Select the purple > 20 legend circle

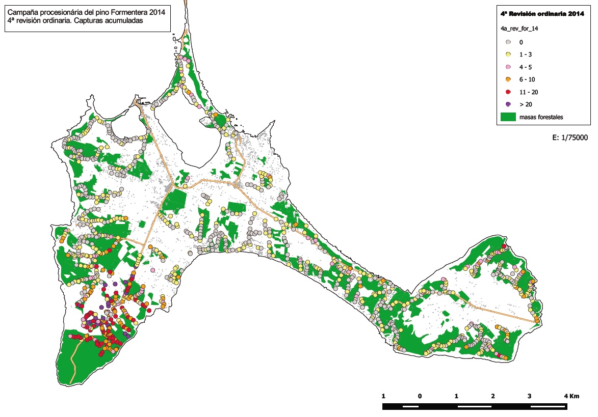(x=508, y=104)
